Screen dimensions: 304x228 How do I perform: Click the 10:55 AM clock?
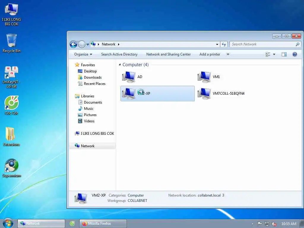point(289,224)
